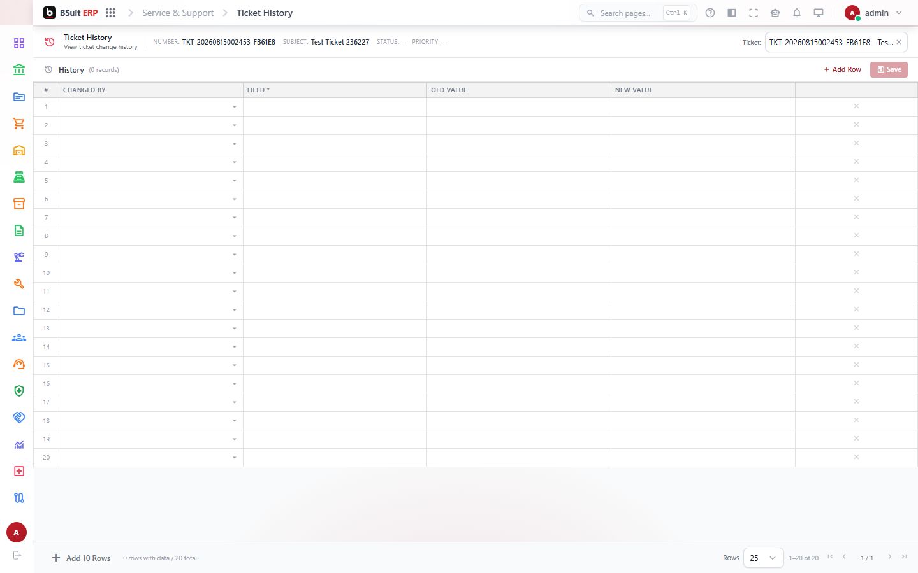
Task: Delete row 20 with its X
Action: pyautogui.click(x=856, y=457)
